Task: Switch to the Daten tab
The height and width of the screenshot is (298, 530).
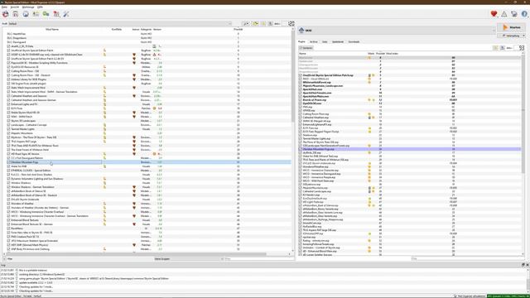Action: coord(325,41)
